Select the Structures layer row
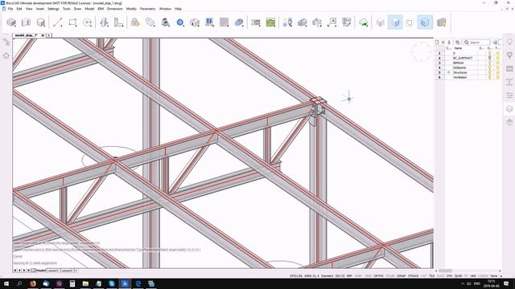Viewport: 515px width, 289px height. [x=468, y=72]
